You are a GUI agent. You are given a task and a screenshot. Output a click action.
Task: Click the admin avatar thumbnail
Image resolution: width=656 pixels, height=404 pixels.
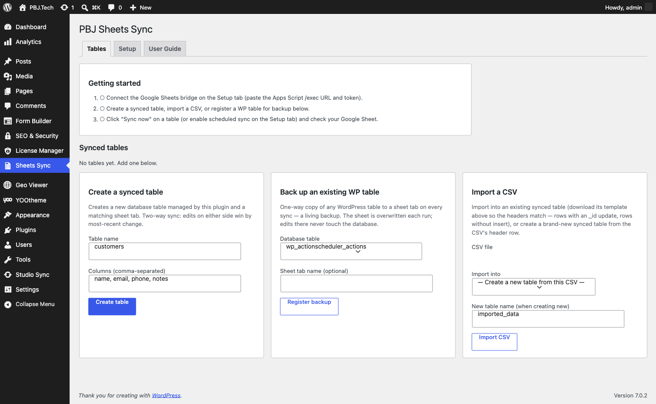tap(649, 7)
